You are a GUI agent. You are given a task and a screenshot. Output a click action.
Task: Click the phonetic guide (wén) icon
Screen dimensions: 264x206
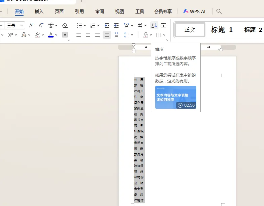click(51, 26)
